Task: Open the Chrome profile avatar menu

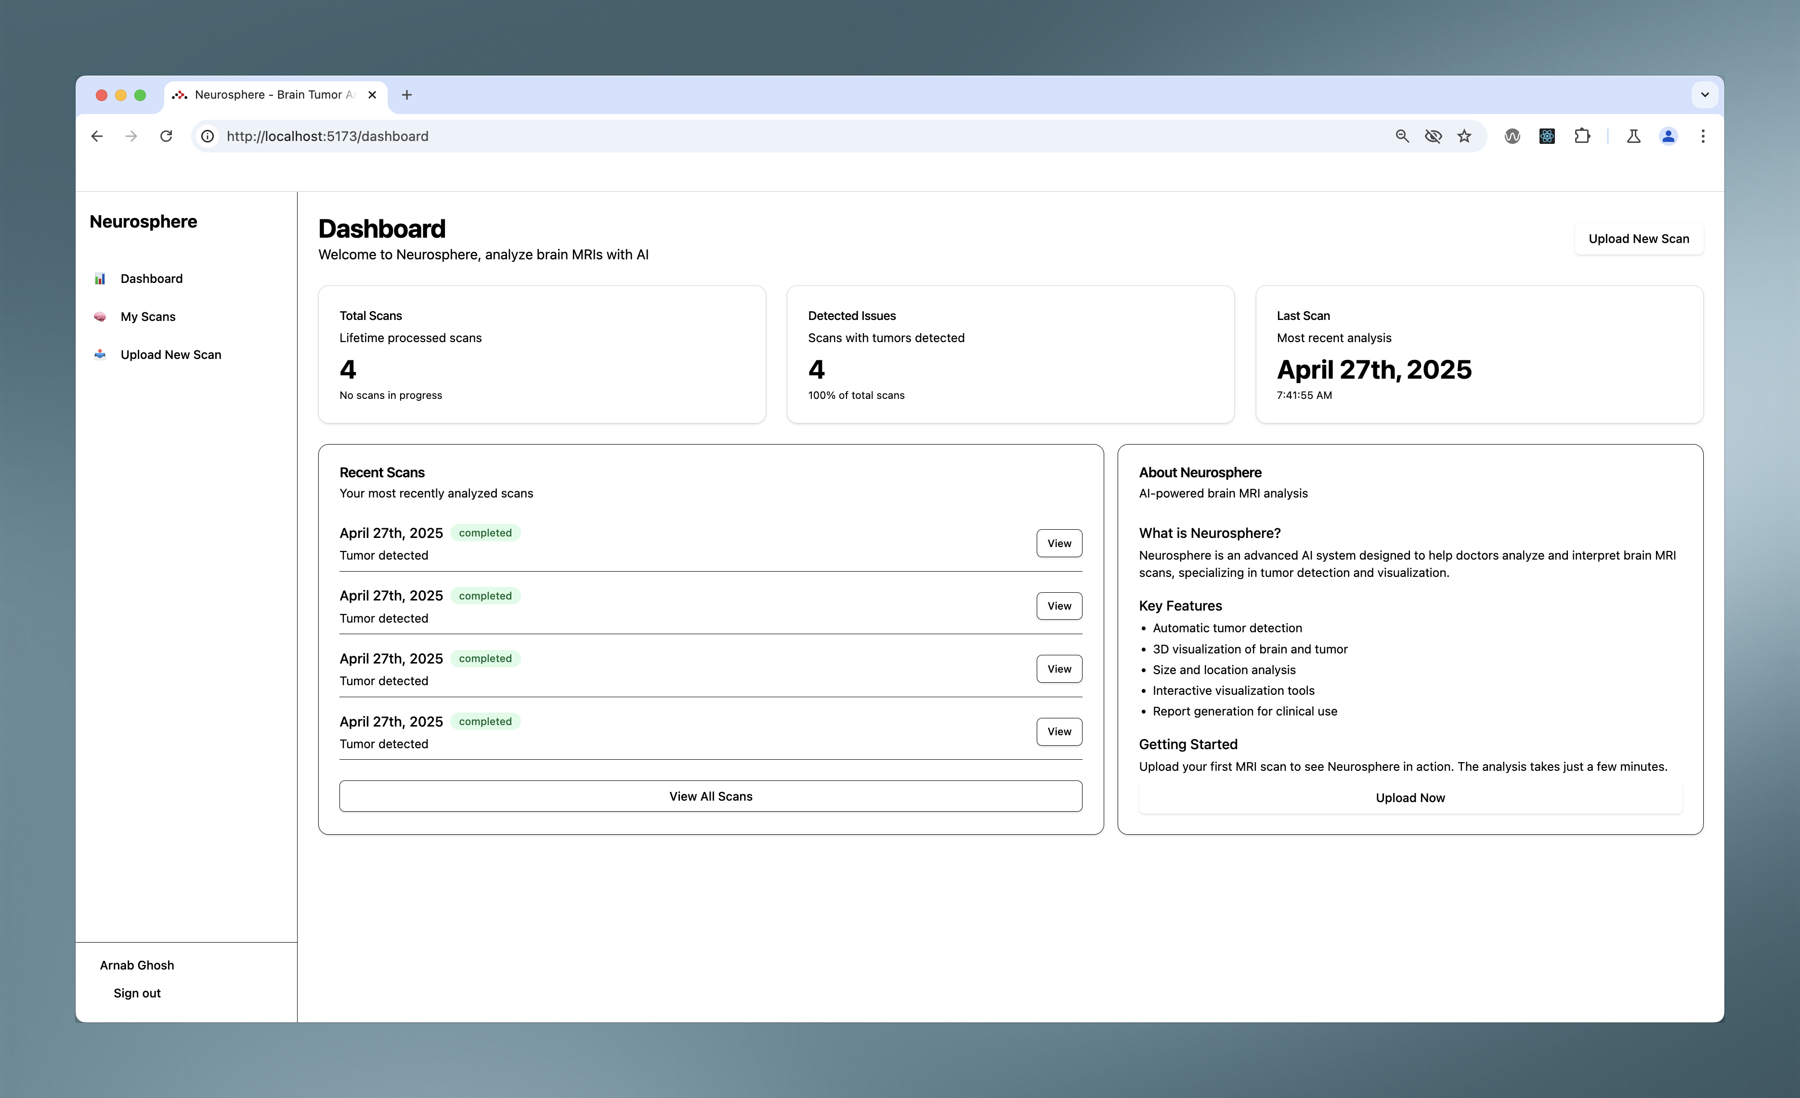Action: [1668, 137]
